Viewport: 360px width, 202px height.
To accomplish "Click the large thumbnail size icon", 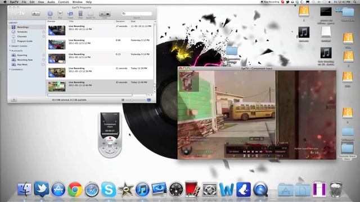I will pyautogui.click(x=148, y=100).
